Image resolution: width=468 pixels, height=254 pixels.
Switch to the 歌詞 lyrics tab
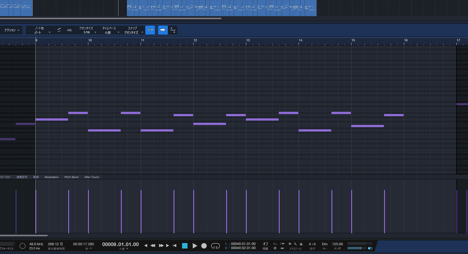click(36, 177)
